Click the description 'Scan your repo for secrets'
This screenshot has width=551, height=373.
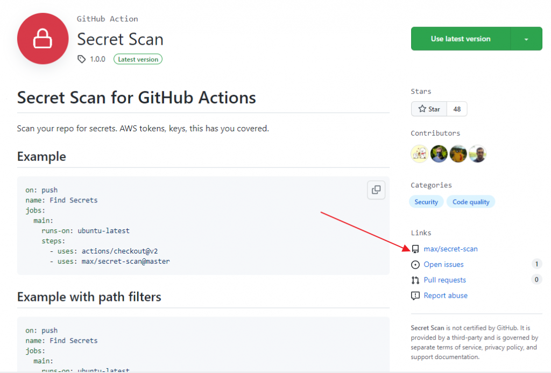(x=143, y=129)
